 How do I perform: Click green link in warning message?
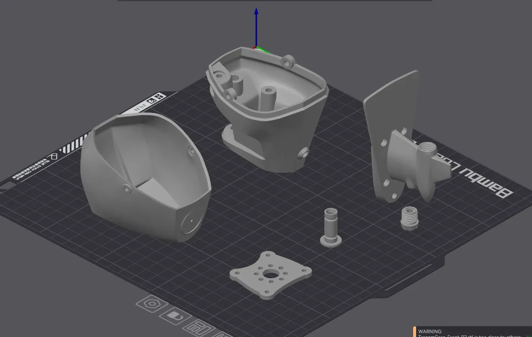(529, 336)
